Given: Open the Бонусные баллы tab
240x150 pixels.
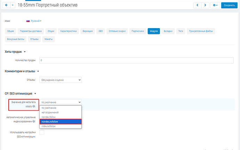Looking at the screenshot, I should coord(16,39).
